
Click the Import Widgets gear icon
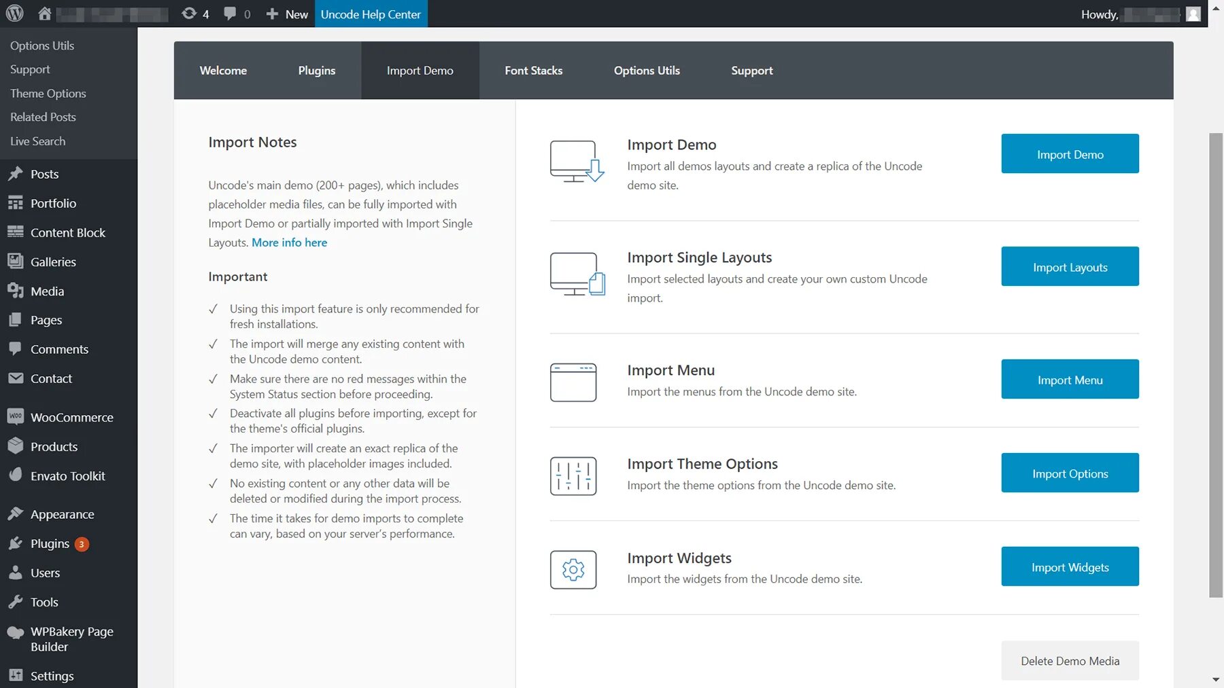[573, 570]
